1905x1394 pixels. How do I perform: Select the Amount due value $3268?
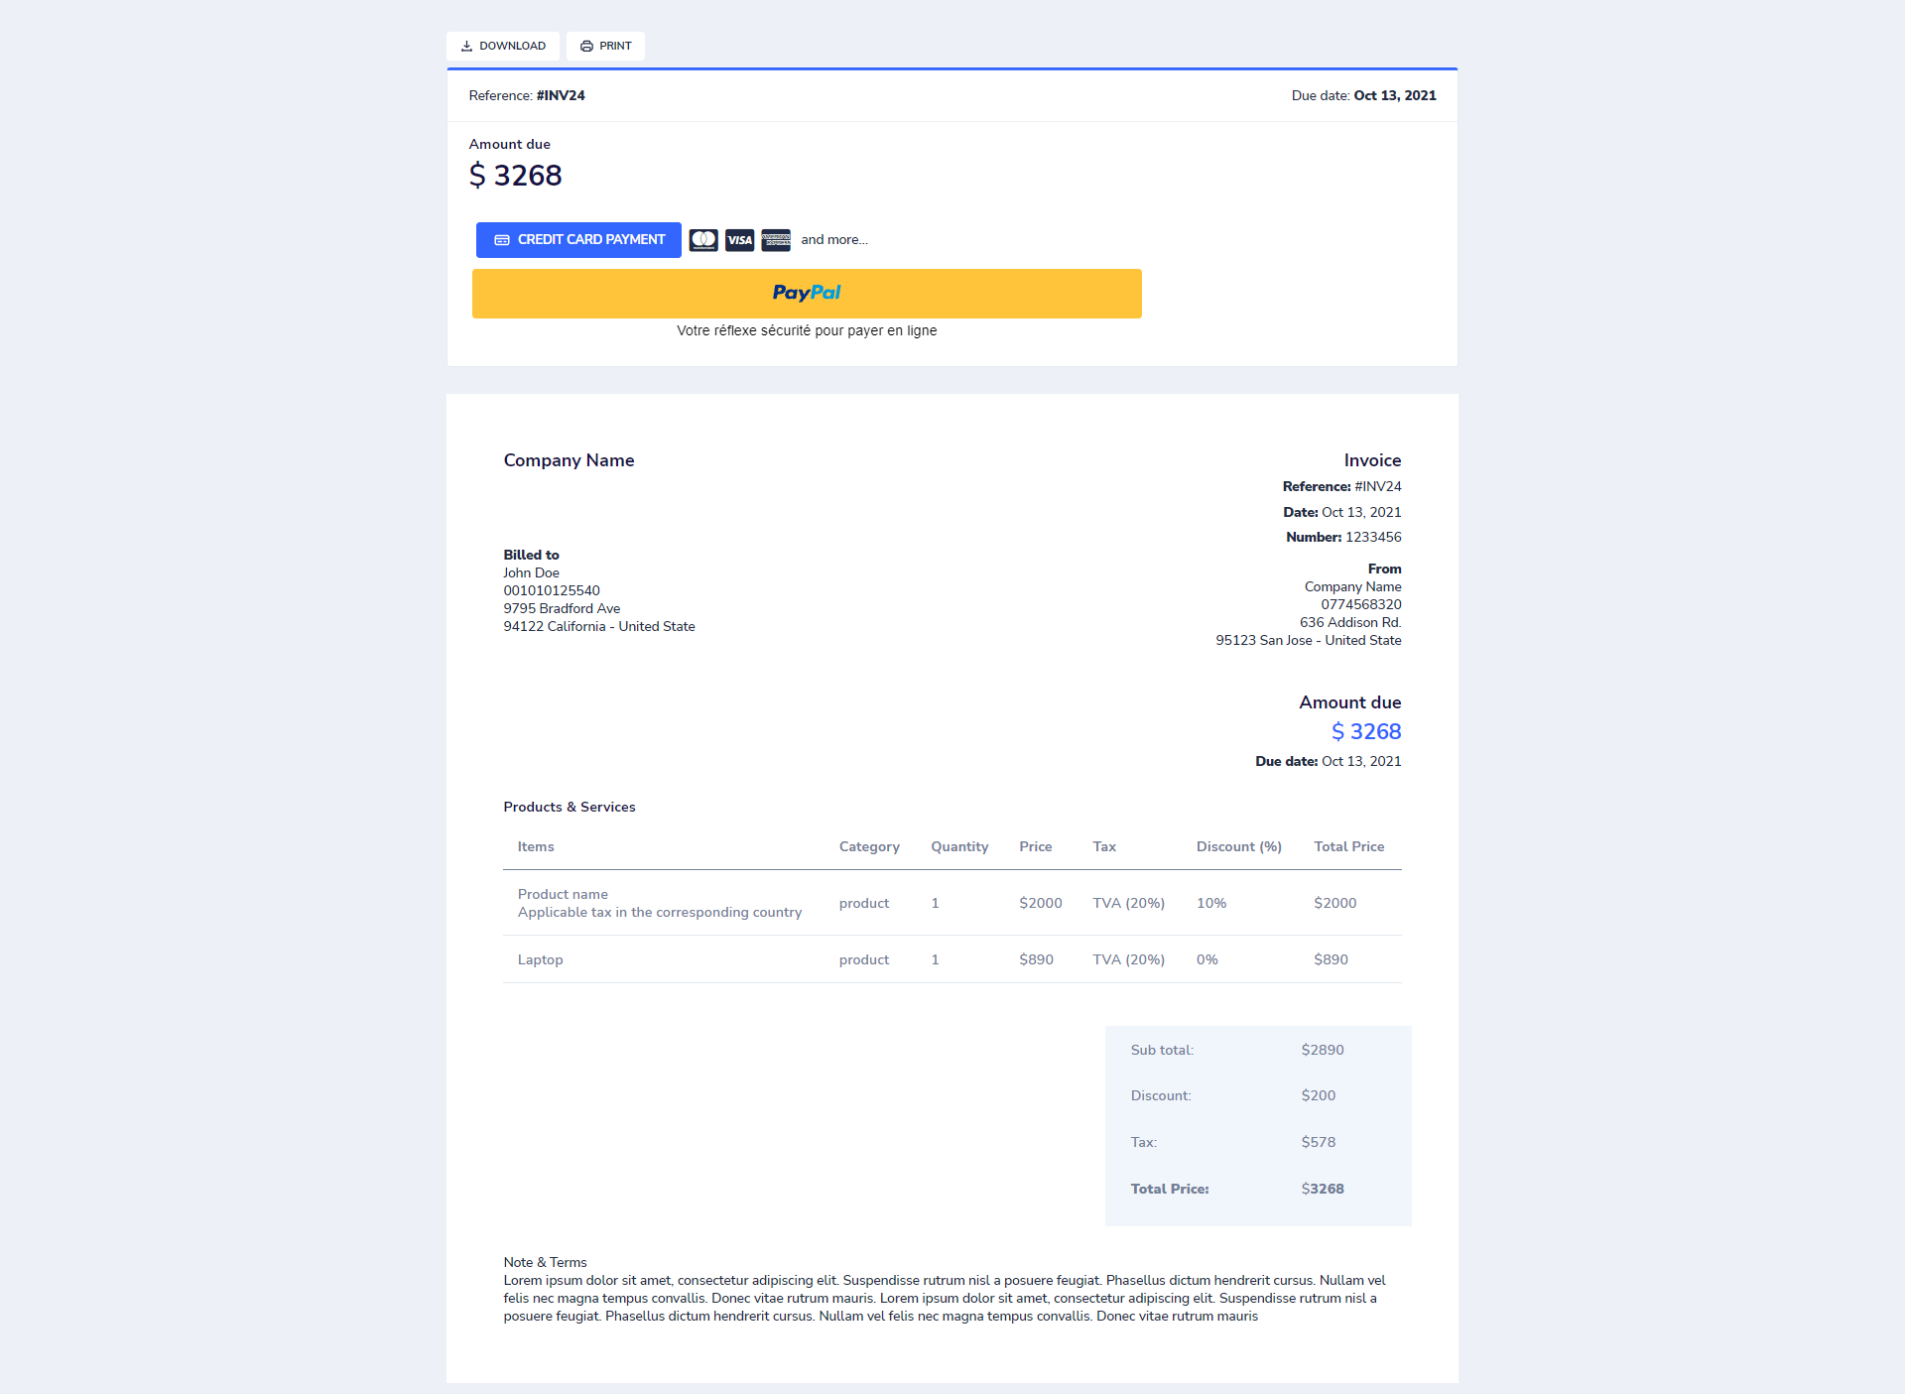click(x=516, y=175)
